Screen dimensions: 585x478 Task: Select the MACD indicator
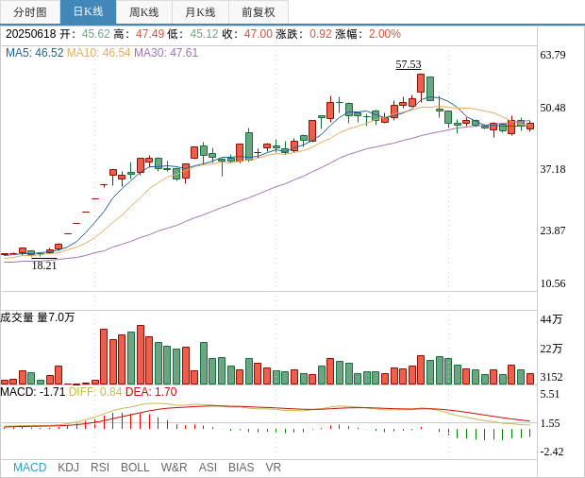coord(29,468)
